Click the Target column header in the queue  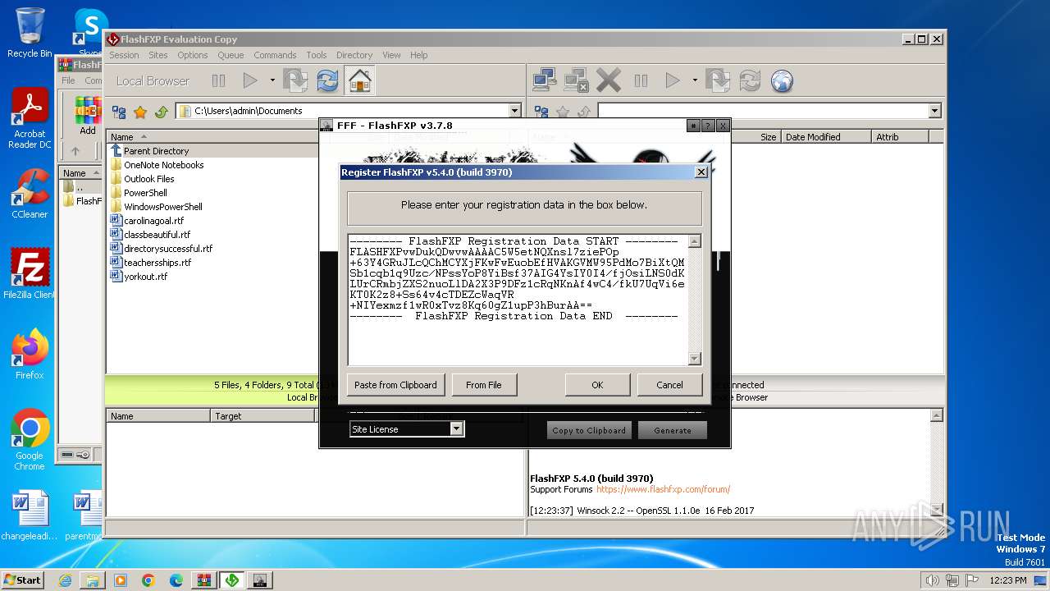tap(262, 416)
